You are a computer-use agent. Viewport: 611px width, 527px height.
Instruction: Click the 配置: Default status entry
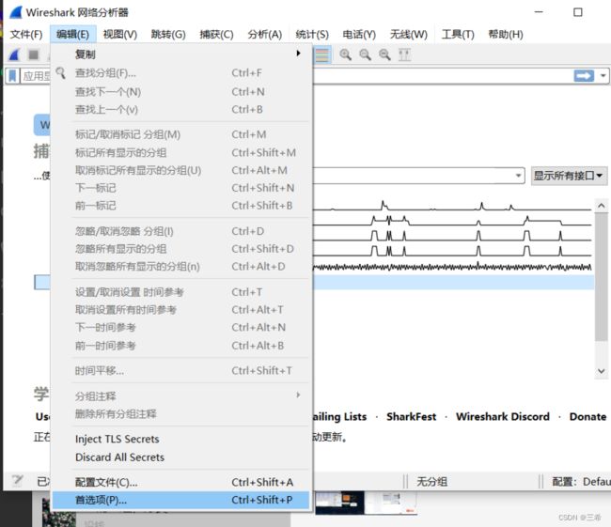click(x=581, y=482)
